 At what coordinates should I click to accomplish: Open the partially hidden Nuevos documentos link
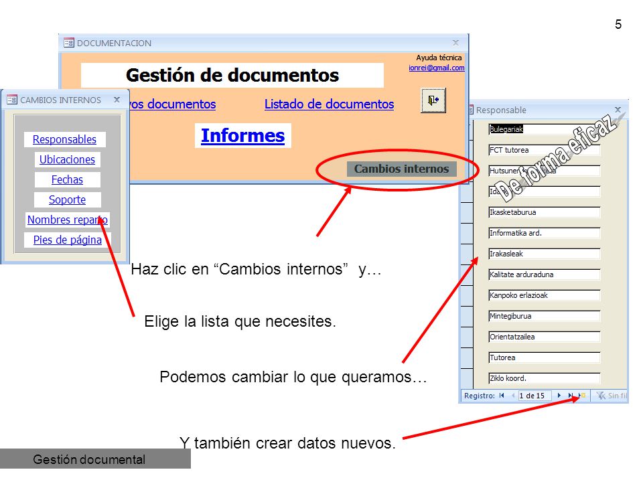click(x=173, y=104)
